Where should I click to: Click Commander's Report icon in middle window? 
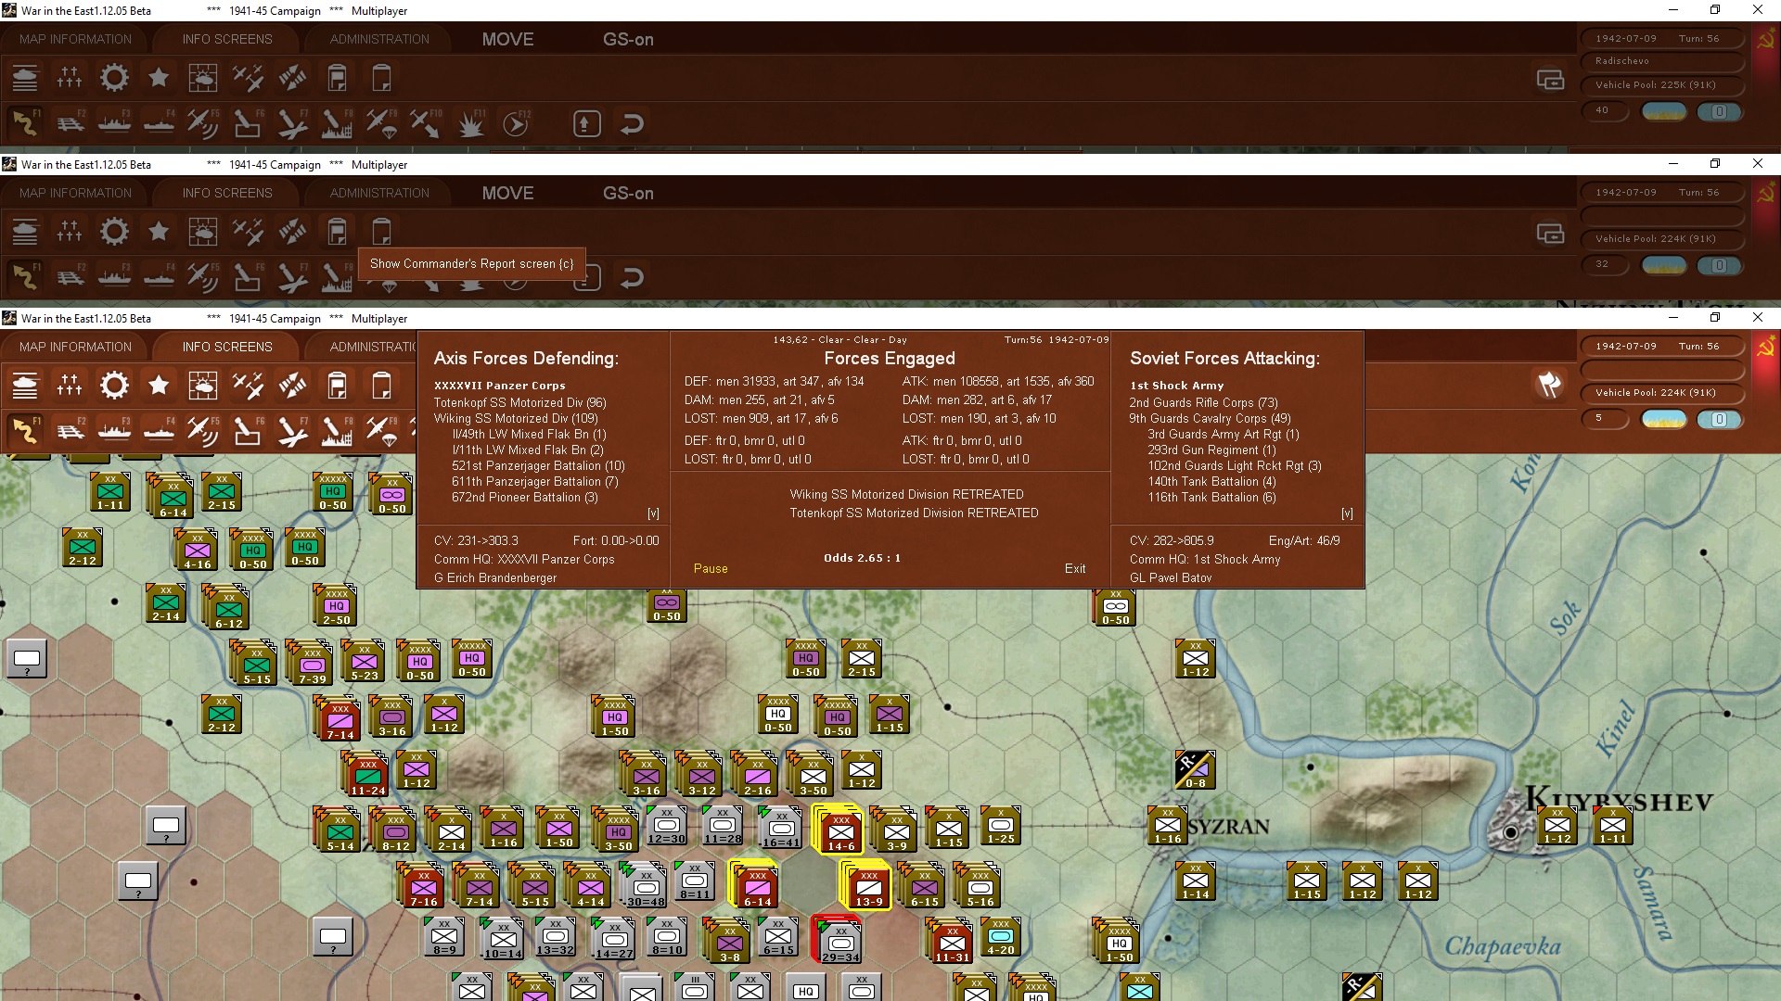[337, 232]
